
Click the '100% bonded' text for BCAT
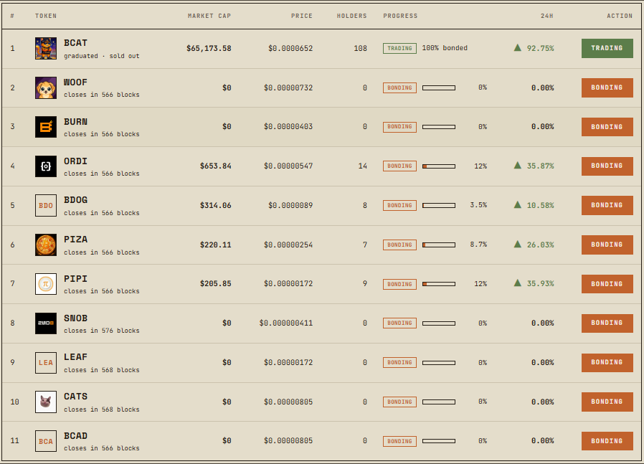pyautogui.click(x=445, y=48)
